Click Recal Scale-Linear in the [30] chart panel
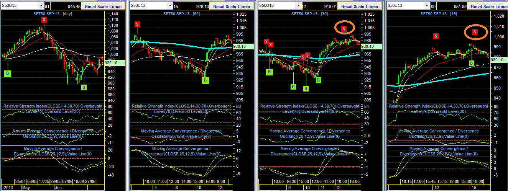Viewport: 508px width, 191px height. tap(360, 7)
